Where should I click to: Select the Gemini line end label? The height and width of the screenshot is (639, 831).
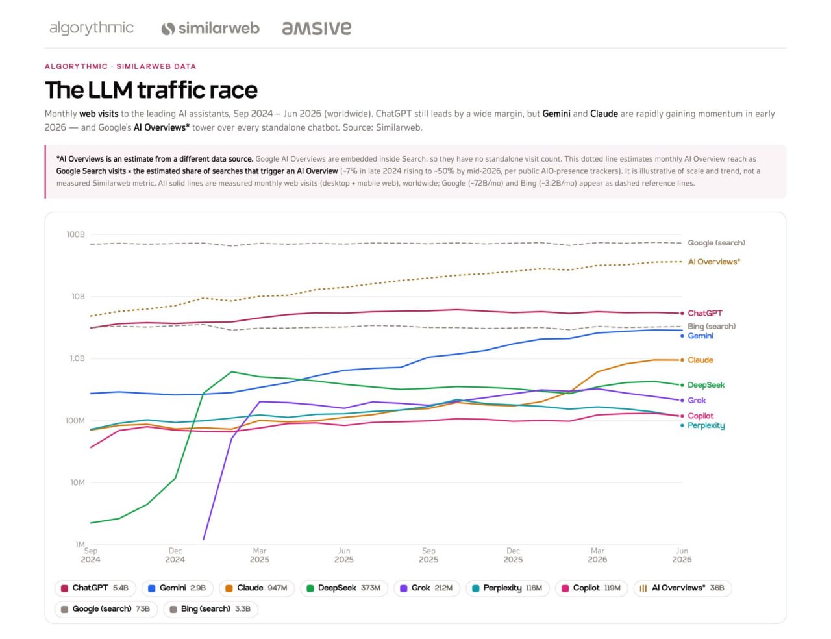tap(701, 336)
